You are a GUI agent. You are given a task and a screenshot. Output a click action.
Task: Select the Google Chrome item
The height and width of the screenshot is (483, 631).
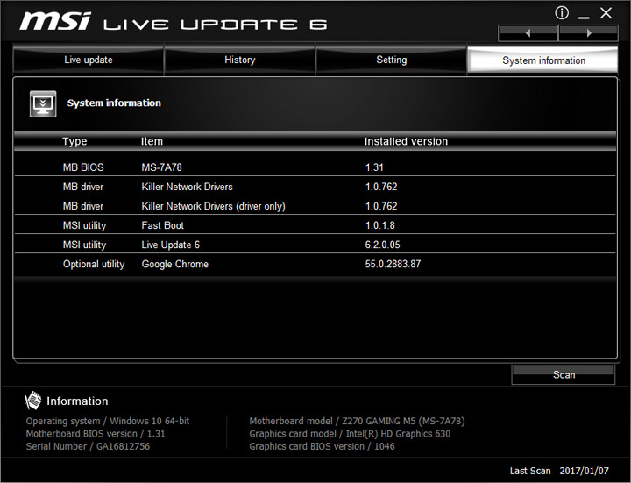[174, 264]
